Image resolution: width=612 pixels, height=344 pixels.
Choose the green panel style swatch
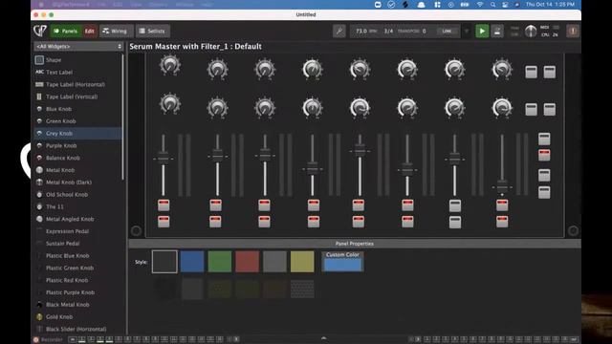tap(219, 261)
